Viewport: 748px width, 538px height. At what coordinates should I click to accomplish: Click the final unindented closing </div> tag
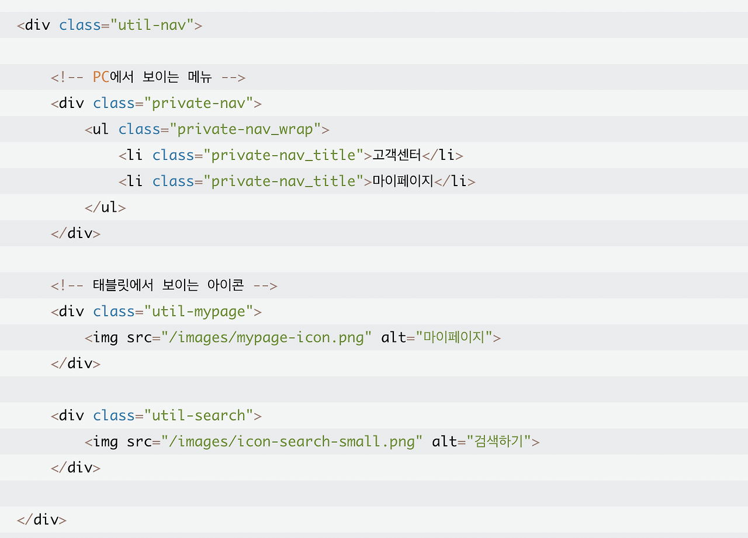click(x=42, y=520)
